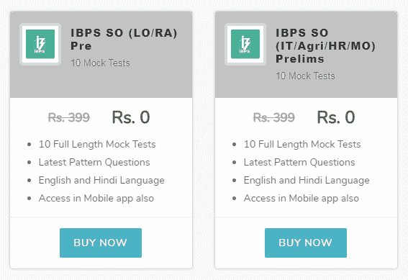This screenshot has width=408, height=280.
Task: Click IBPS logo on IT/Agri/HR/MO Prelims card
Action: tap(245, 44)
